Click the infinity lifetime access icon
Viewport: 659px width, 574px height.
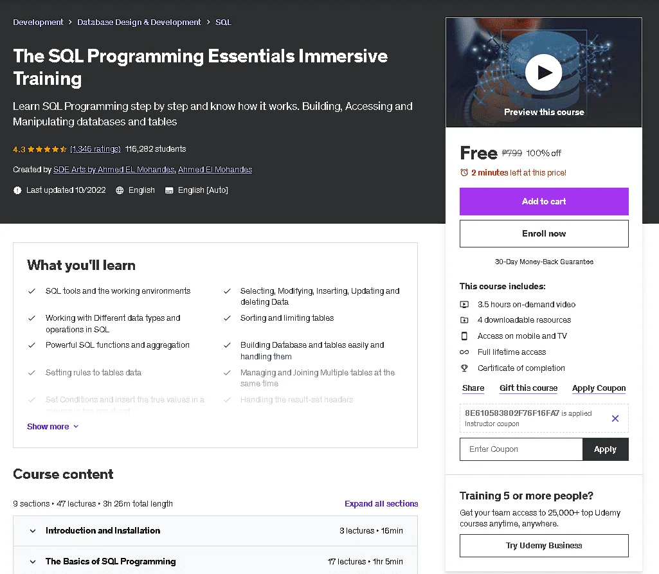(x=464, y=352)
